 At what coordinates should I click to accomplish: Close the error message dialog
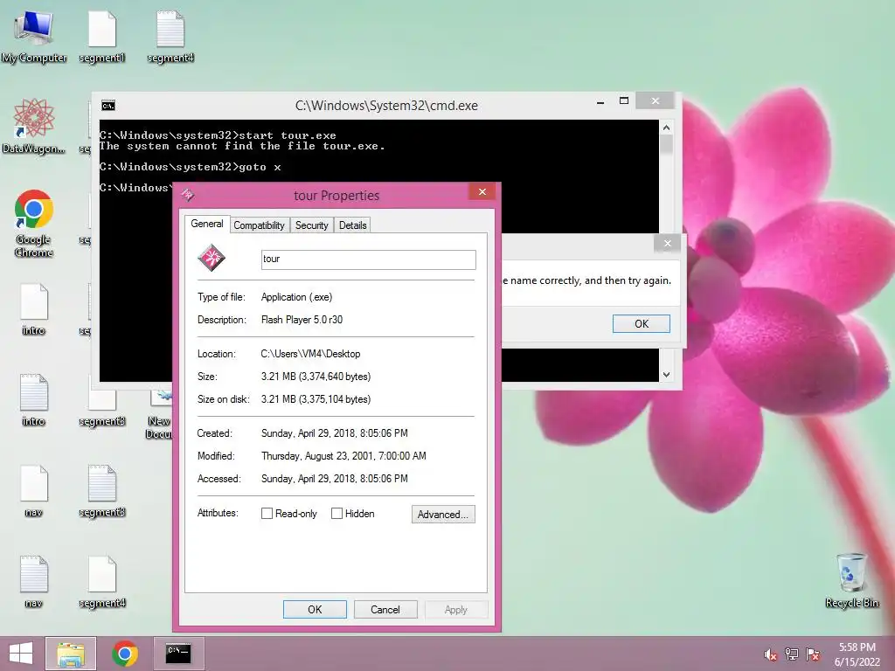[x=667, y=244]
